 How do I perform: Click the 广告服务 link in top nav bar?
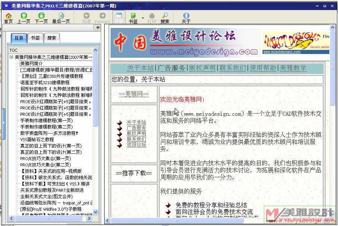(x=171, y=68)
